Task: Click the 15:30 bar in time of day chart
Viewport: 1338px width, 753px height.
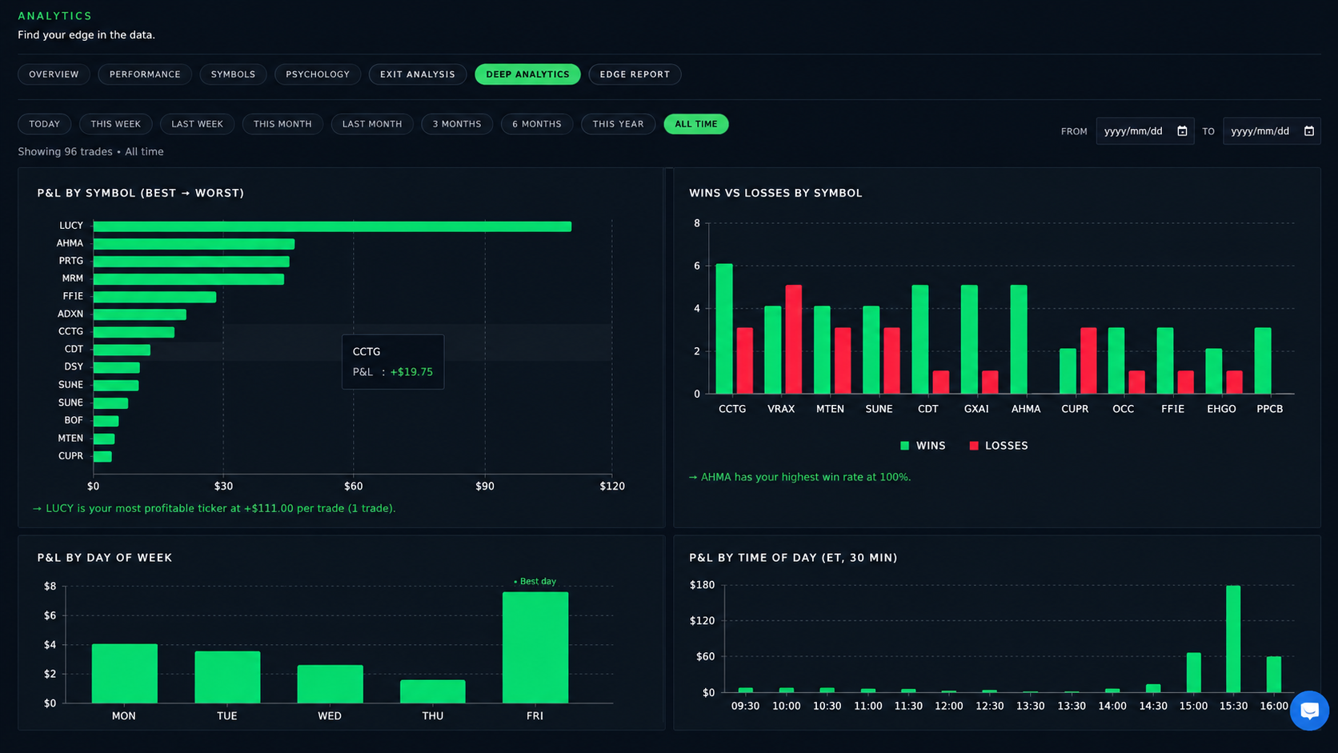Action: point(1233,639)
